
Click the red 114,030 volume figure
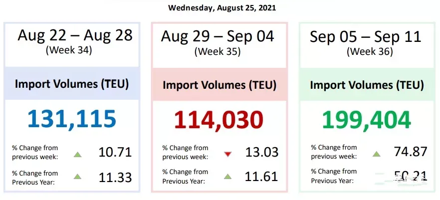coord(219,120)
